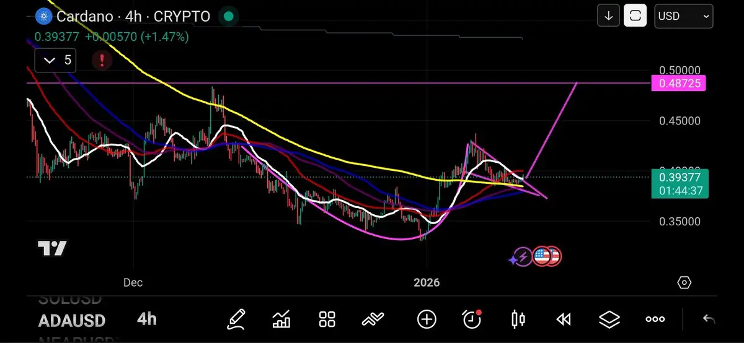Open the drawing tools pencil icon
The height and width of the screenshot is (343, 744).
(x=236, y=319)
